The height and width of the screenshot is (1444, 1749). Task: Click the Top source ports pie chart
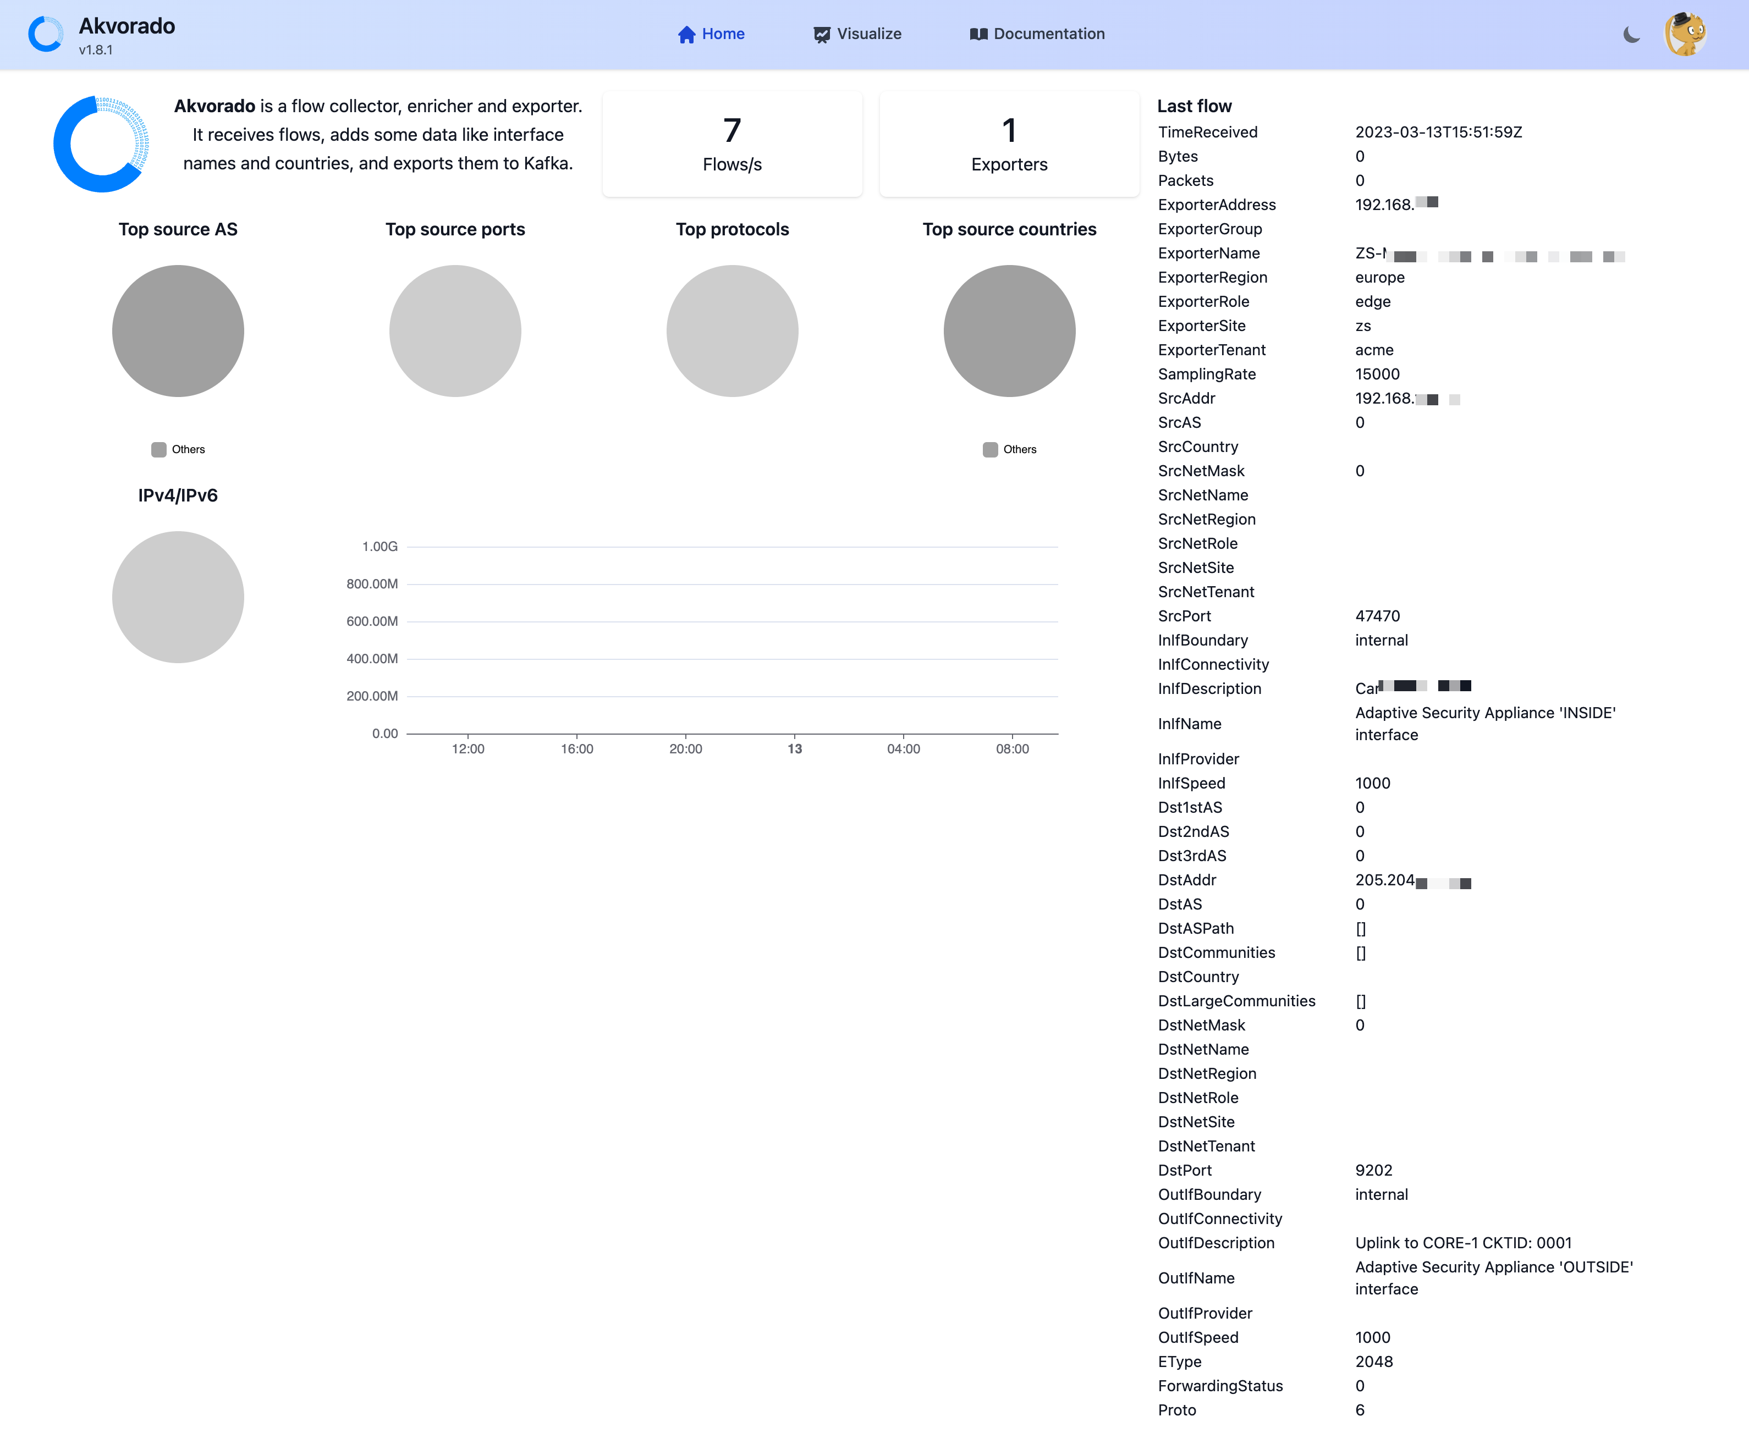(455, 331)
